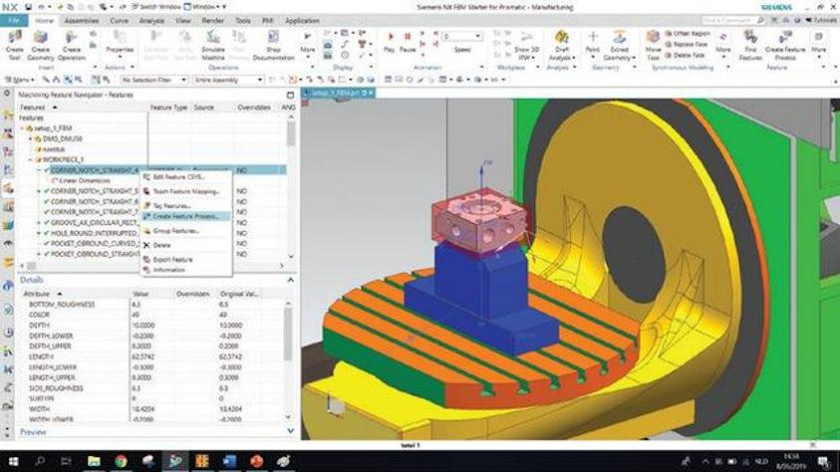Open the Entire Assembly scope dropdown
This screenshot has width=840, height=472.
228,80
